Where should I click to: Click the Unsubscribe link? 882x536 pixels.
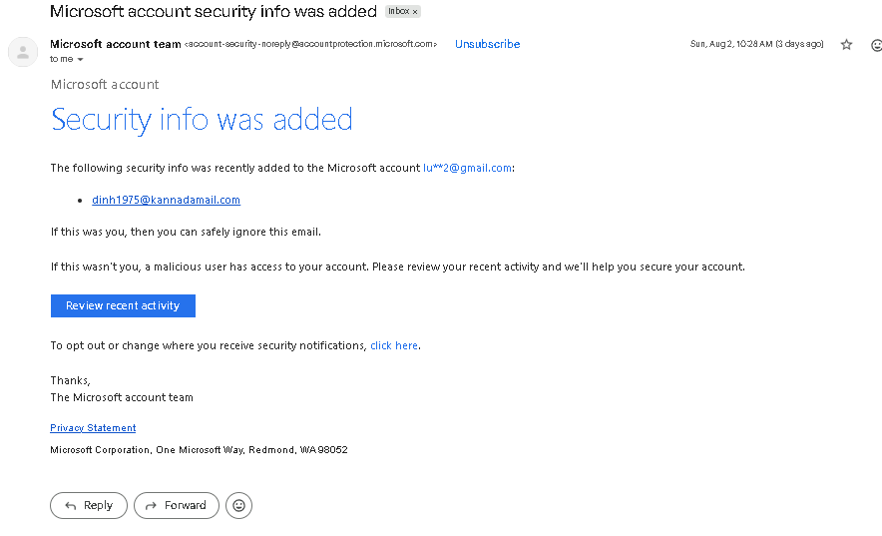487,44
